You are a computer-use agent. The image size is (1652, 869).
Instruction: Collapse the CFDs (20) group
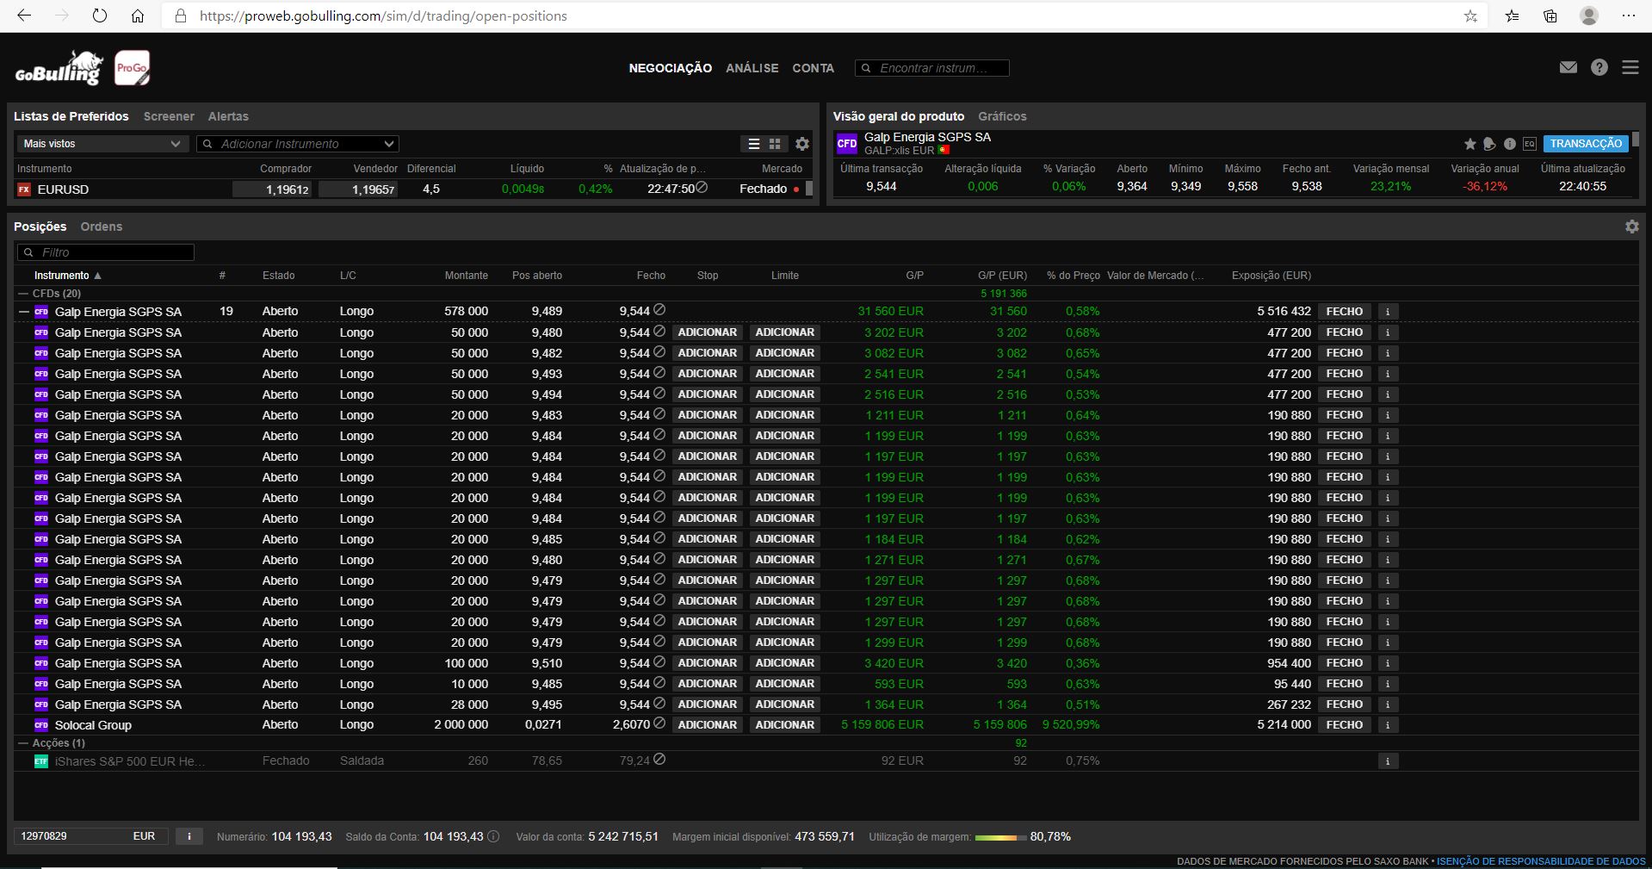coord(23,294)
